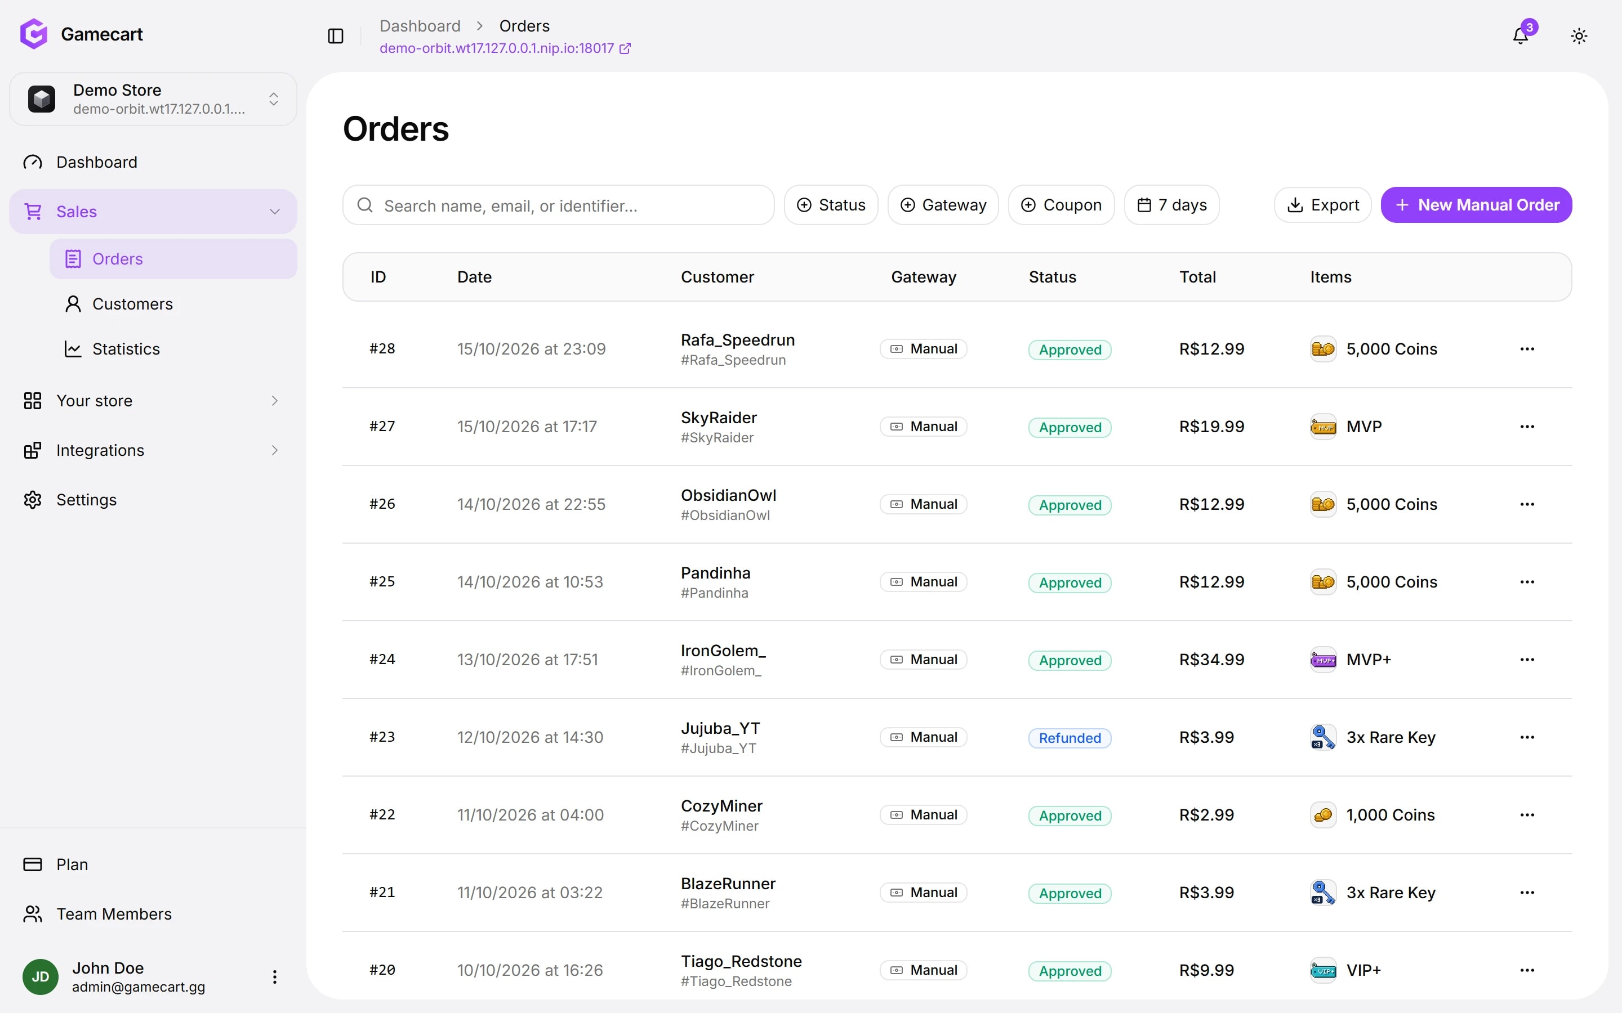Viewport: 1622px width, 1013px height.
Task: Open the external store link icon
Action: coord(625,48)
